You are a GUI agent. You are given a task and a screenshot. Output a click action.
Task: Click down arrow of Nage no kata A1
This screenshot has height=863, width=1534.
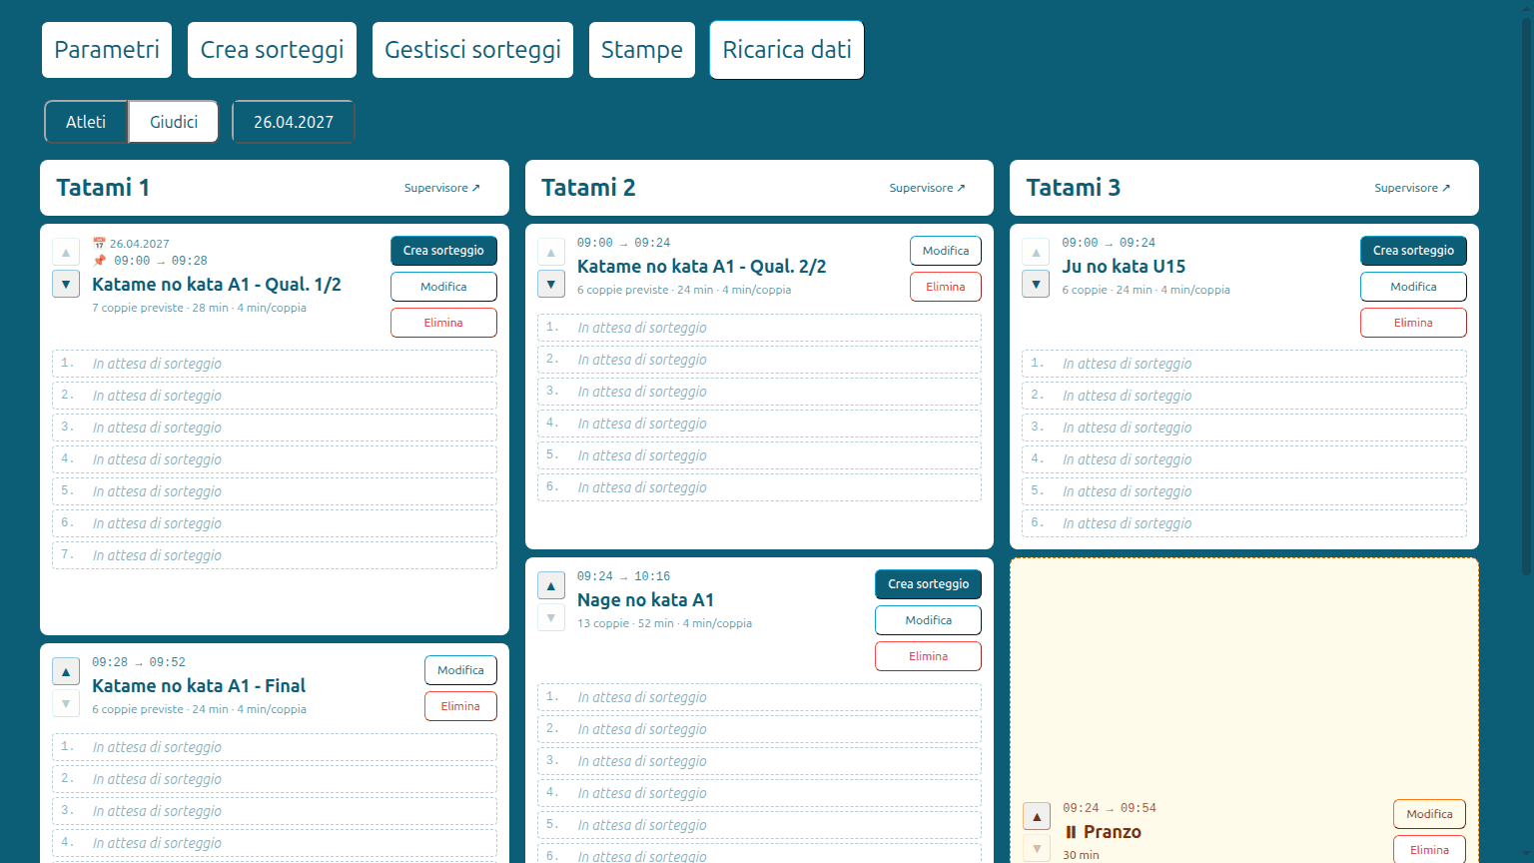coord(551,618)
